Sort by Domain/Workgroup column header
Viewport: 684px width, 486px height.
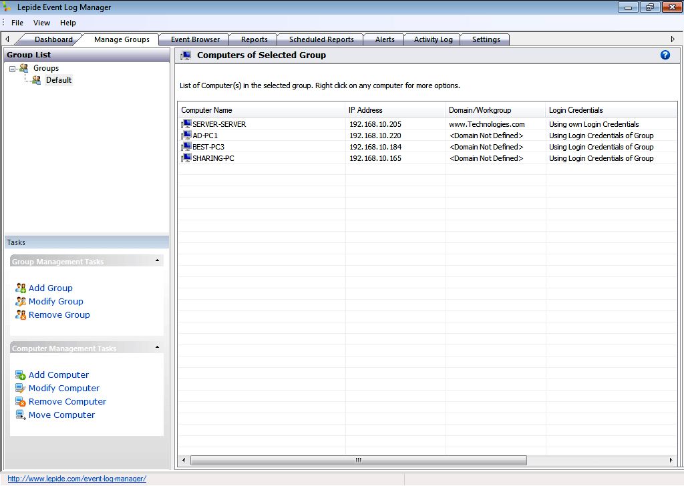(496, 110)
